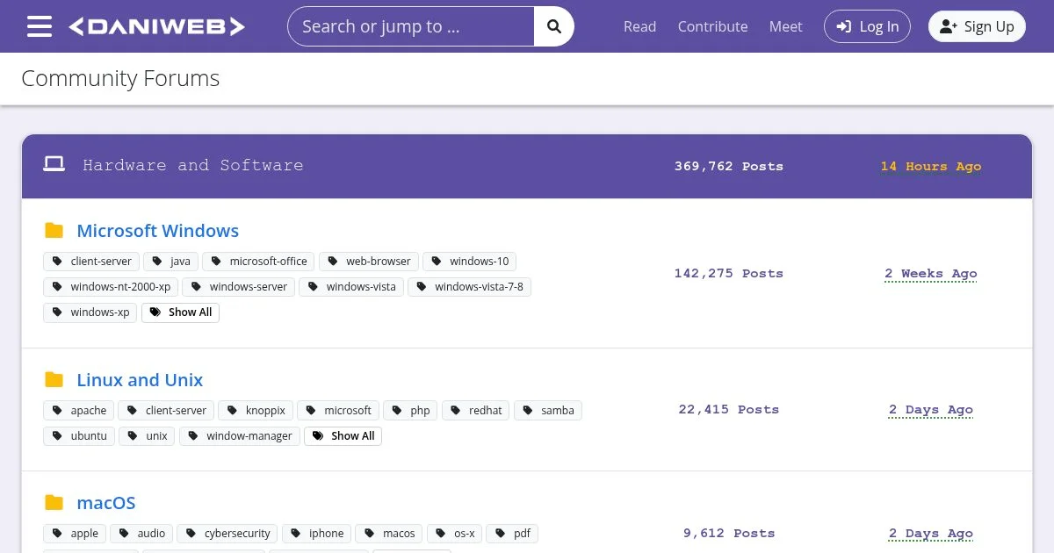Select the java tag
Screen dimensions: 1054x553
[x=170, y=262]
